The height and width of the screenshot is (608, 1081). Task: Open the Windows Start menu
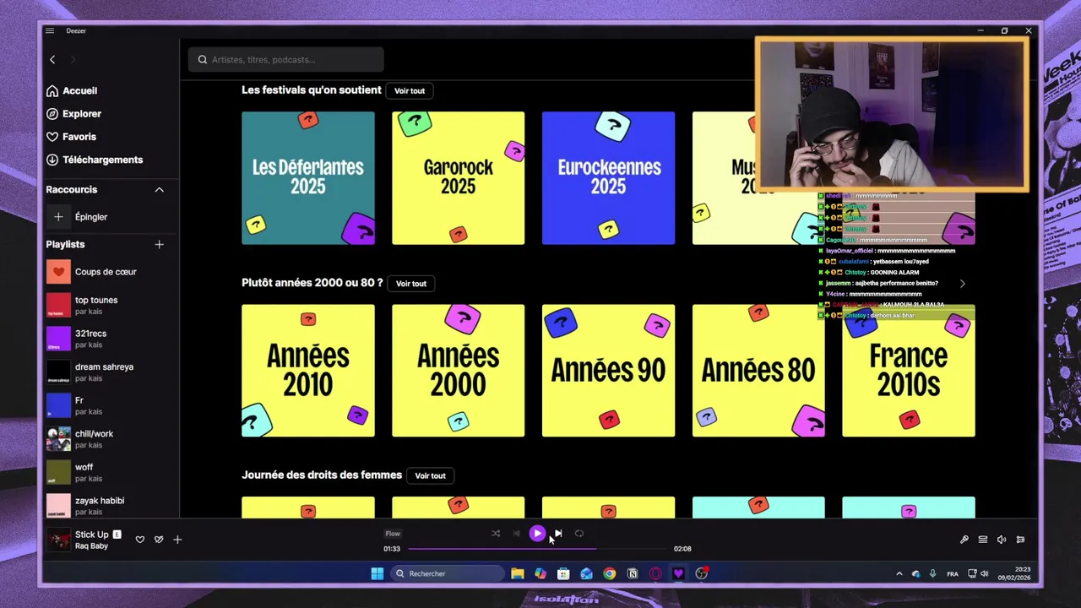[x=377, y=573]
